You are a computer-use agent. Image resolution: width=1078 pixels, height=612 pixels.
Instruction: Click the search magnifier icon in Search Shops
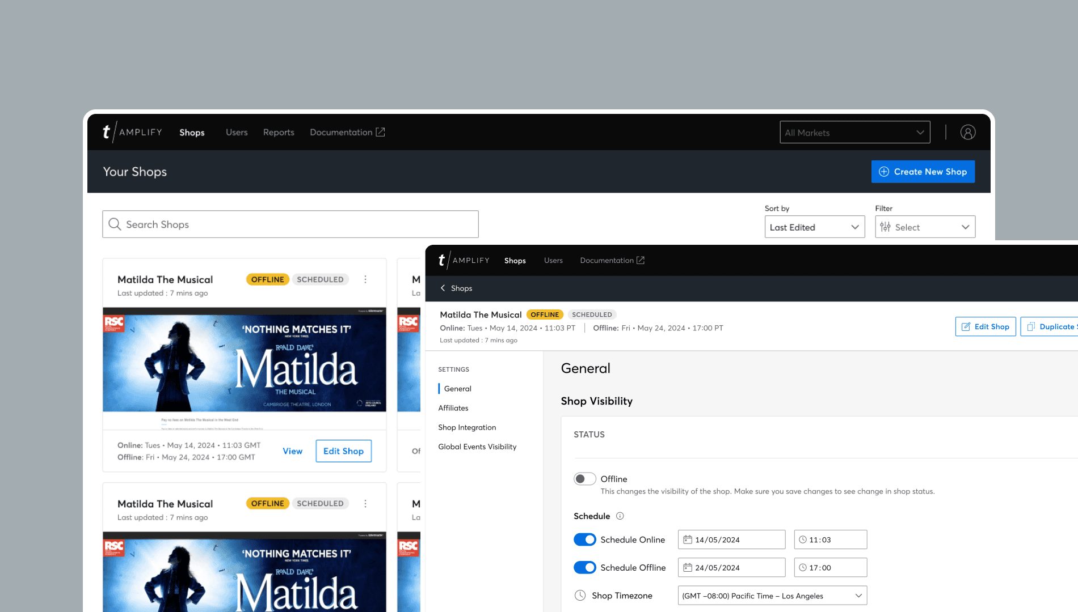pyautogui.click(x=115, y=224)
